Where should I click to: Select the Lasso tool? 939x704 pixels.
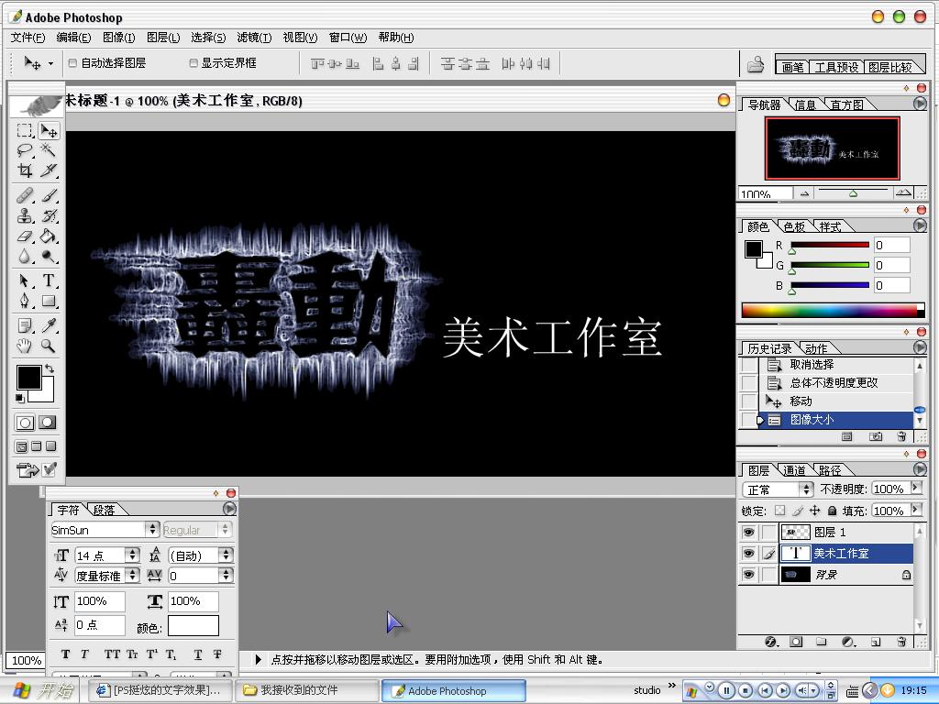pyautogui.click(x=25, y=150)
